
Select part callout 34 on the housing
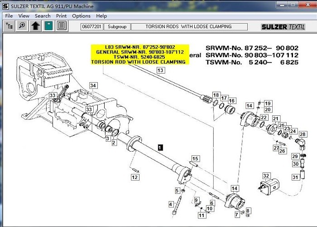coord(93,85)
